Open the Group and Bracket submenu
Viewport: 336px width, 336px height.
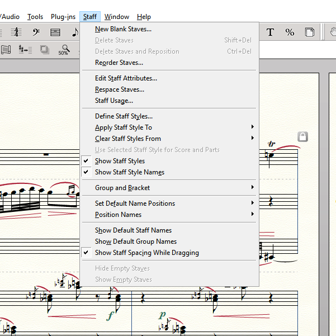(122, 188)
